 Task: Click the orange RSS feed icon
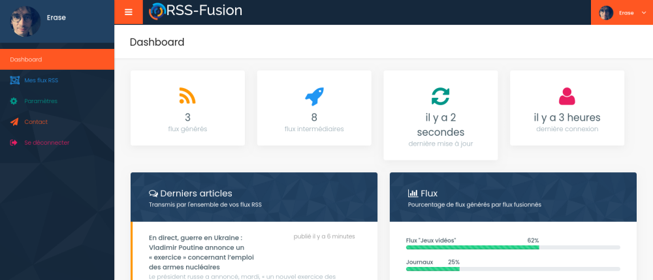(x=187, y=96)
